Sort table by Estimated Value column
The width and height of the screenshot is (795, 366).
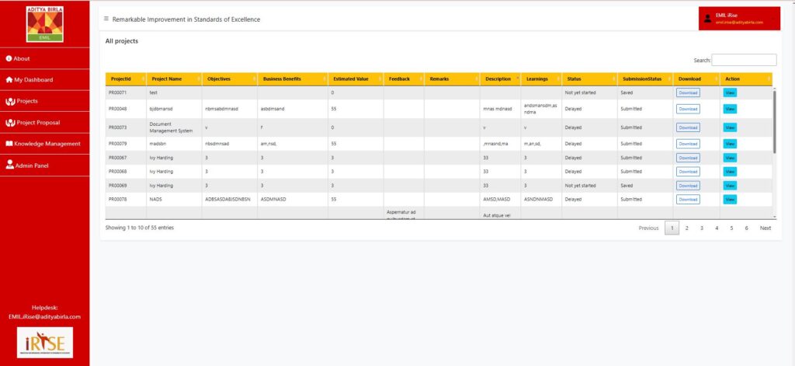[354, 79]
